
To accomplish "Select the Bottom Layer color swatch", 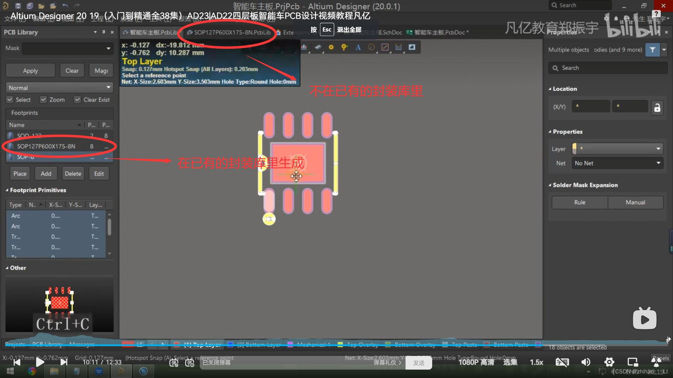I will point(230,344).
